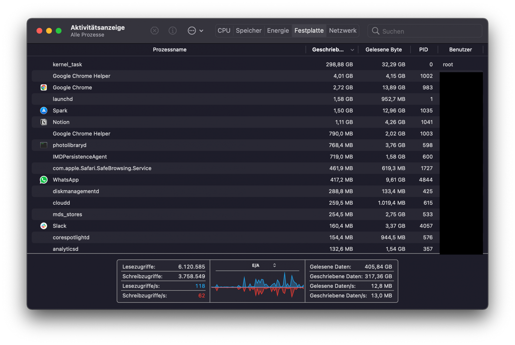Click the photolibraryd process icon
Screen dimensions: 515x345
point(44,145)
